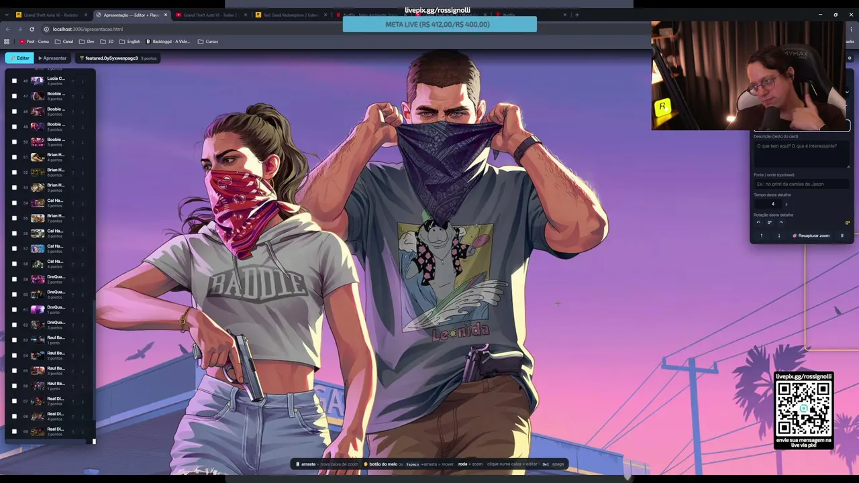Move row 46 Lucia C... down
This screenshot has width=859, height=483.
83,80
